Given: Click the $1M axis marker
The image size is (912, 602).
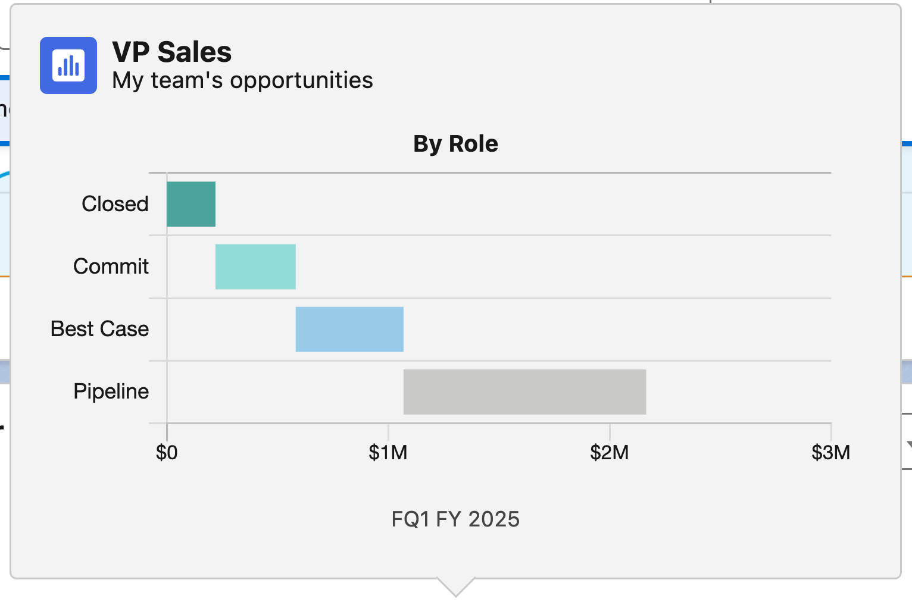Looking at the screenshot, I should (x=389, y=452).
